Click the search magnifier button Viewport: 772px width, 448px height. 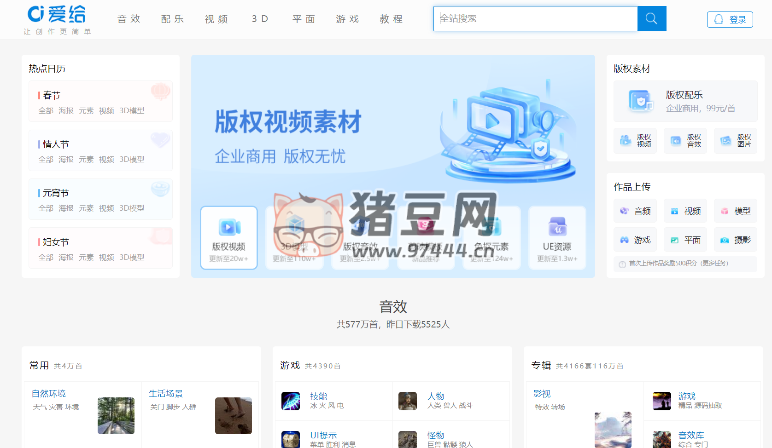[651, 18]
